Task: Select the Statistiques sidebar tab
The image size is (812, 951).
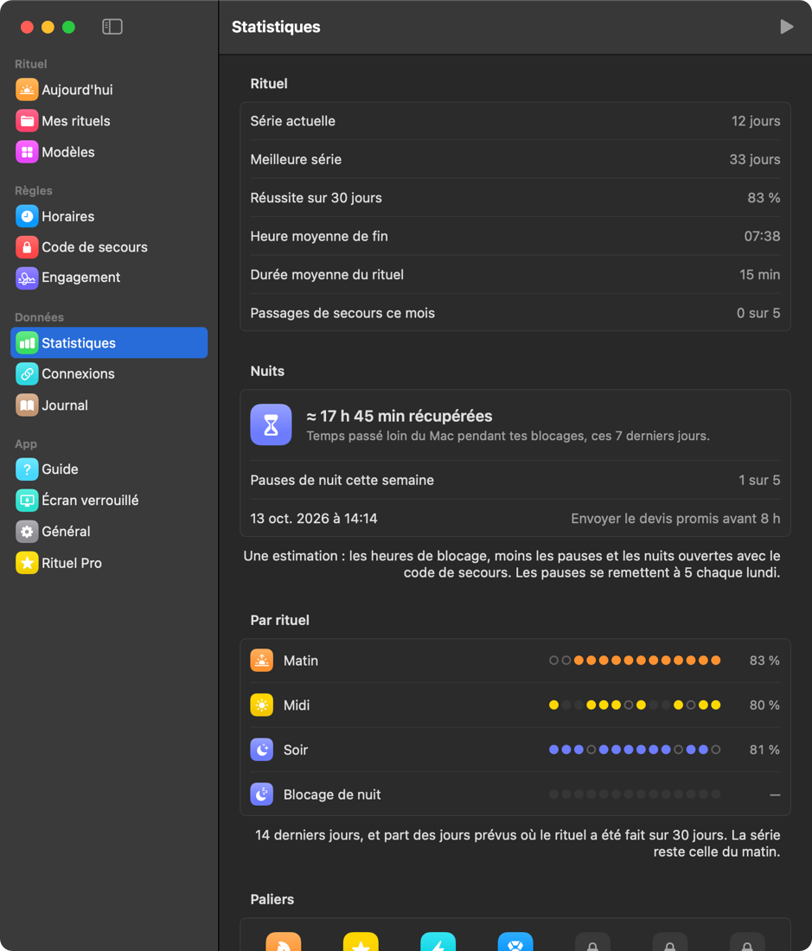Action: (109, 342)
